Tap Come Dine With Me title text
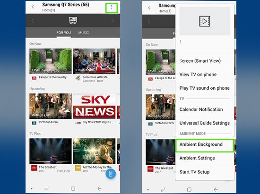Screen dimensions: 260x194 click(x=95, y=77)
